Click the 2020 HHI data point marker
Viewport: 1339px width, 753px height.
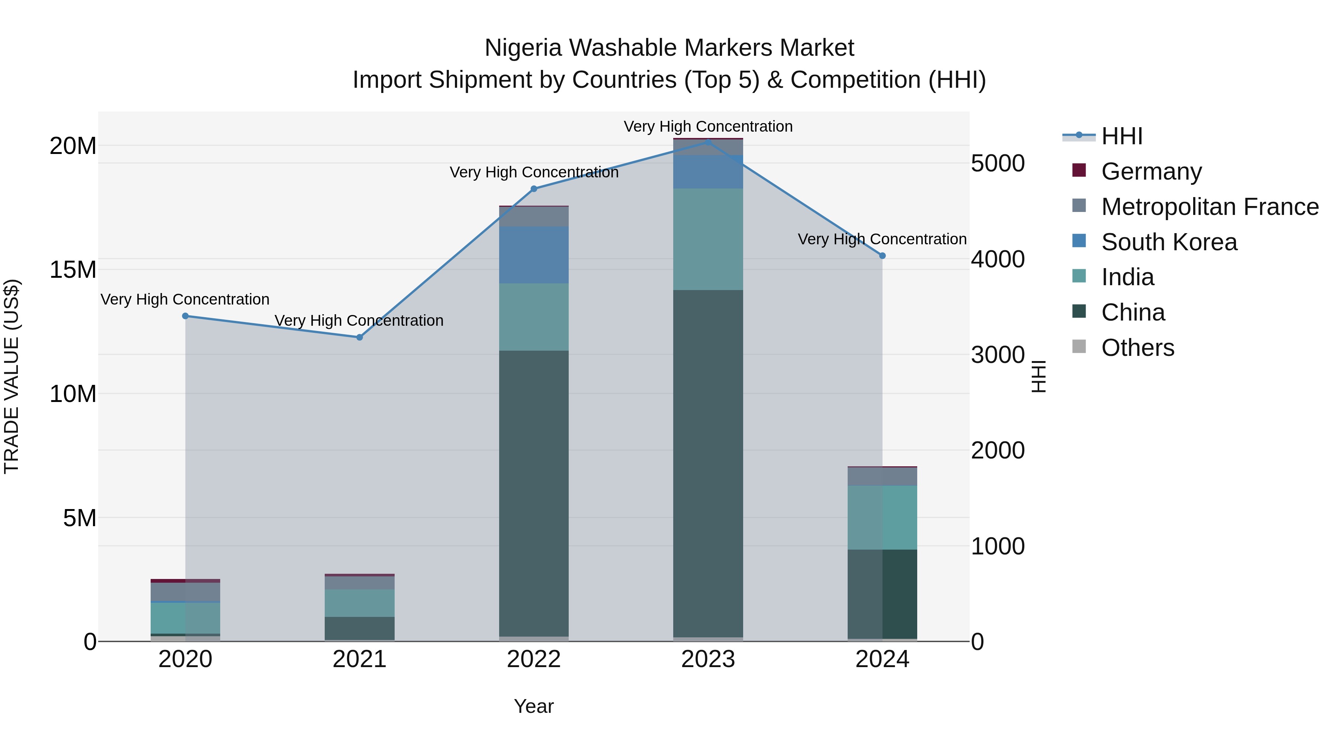(x=186, y=316)
